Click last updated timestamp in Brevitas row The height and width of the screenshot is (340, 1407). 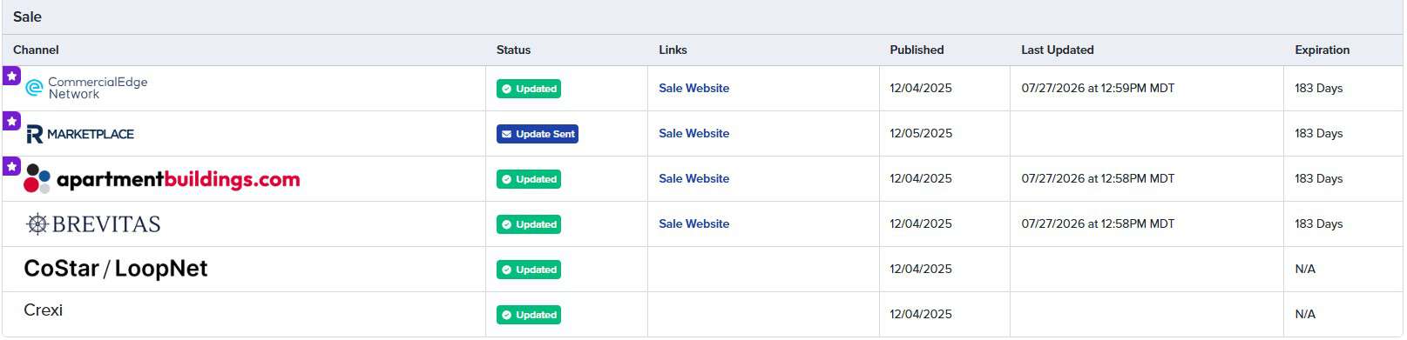pos(1098,223)
